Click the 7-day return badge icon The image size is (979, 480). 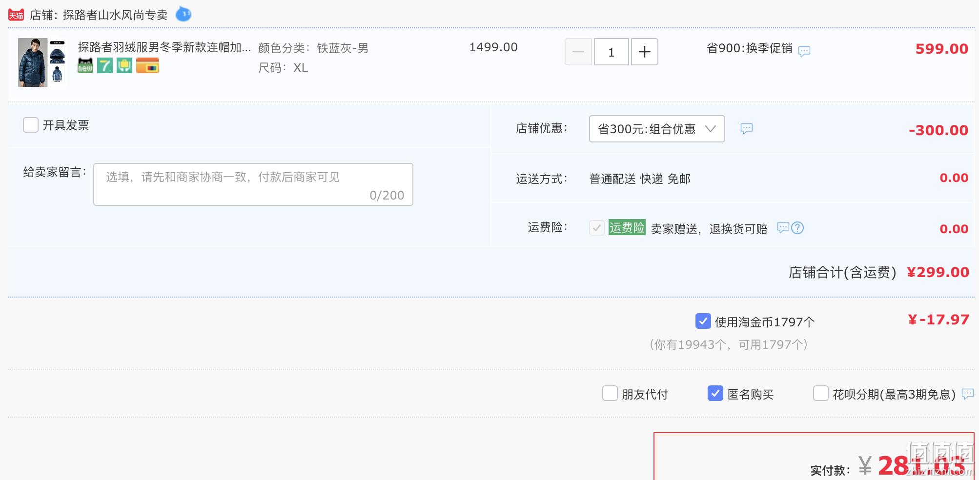pos(105,65)
